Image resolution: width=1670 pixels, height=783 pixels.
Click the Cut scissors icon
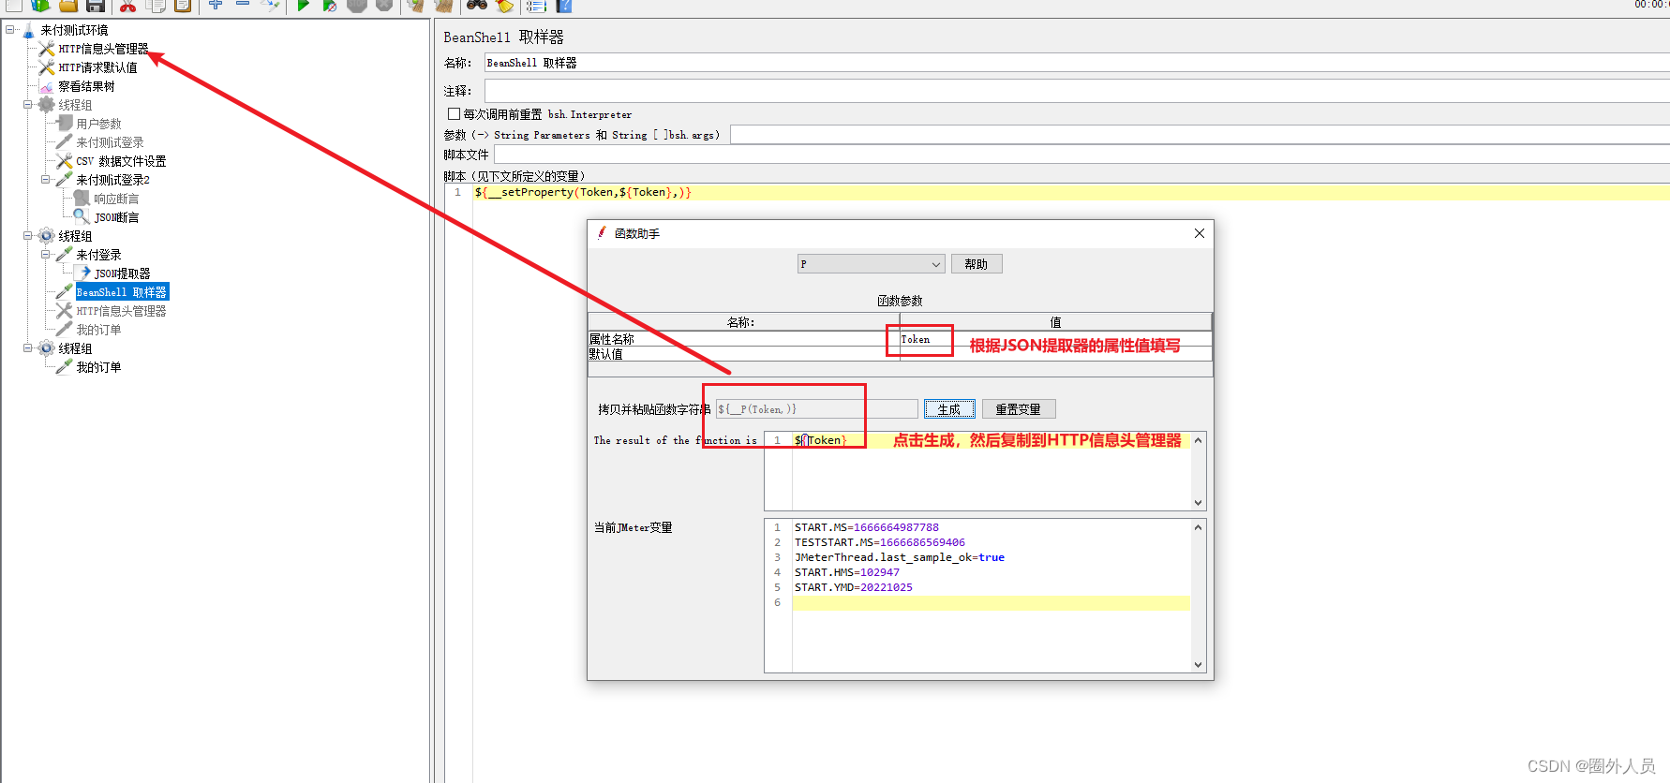coord(127,5)
